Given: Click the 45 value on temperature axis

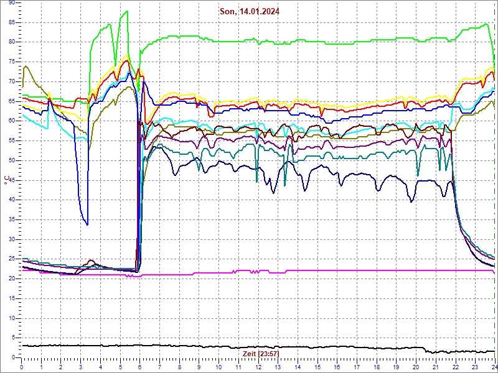Looking at the screenshot, I should tap(12, 180).
